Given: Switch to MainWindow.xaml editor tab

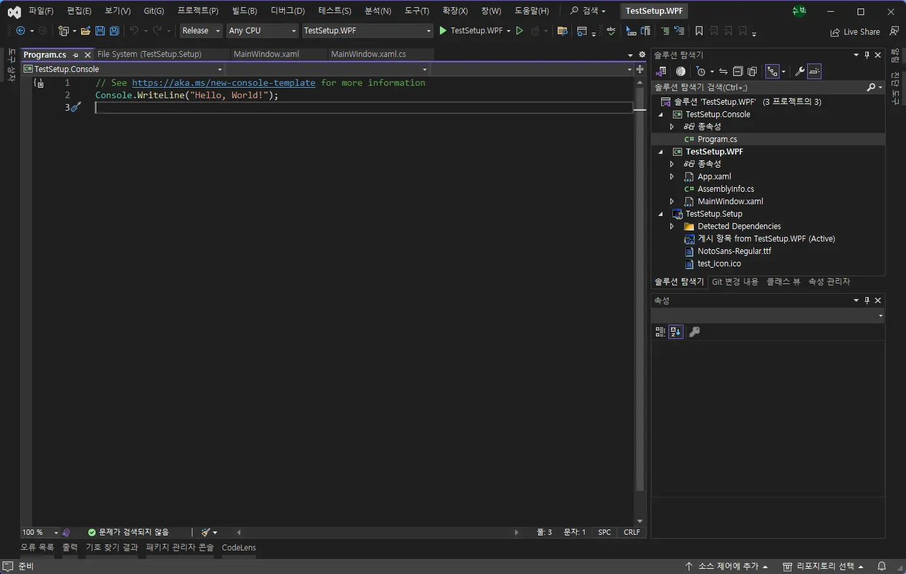Looking at the screenshot, I should pos(266,54).
